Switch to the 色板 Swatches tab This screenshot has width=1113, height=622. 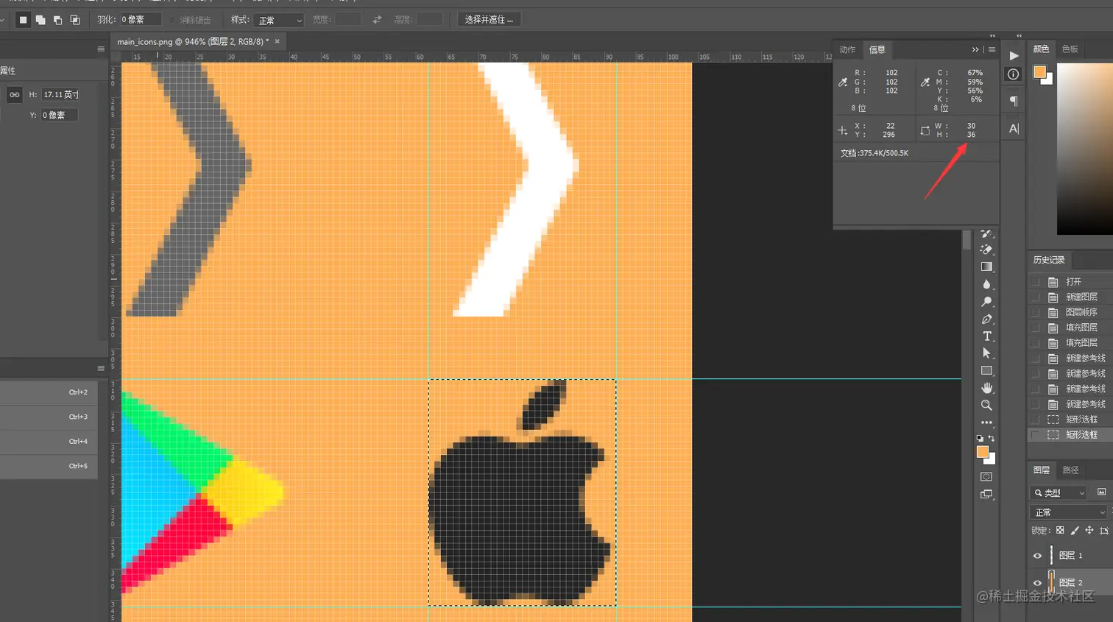point(1070,49)
